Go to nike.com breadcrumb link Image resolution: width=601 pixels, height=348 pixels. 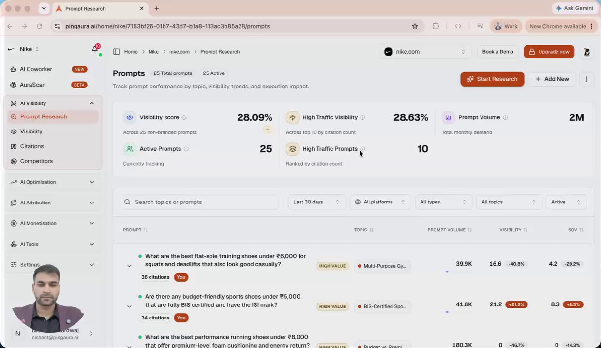pos(180,52)
